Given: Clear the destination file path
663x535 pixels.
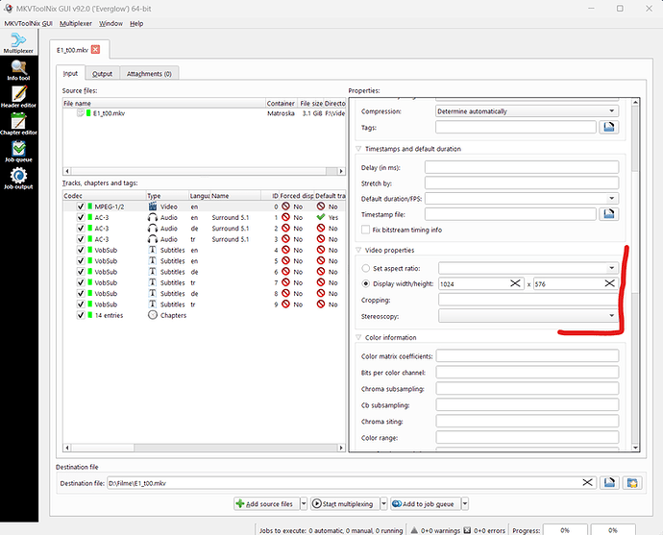Looking at the screenshot, I should click(587, 482).
